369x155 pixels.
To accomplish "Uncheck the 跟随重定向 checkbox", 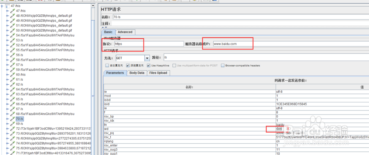I will [128, 66].
